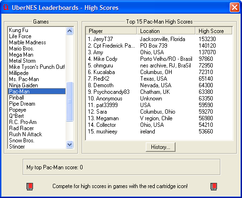Click the Games list scroll down arrow
The image size is (242, 198).
(69, 144)
